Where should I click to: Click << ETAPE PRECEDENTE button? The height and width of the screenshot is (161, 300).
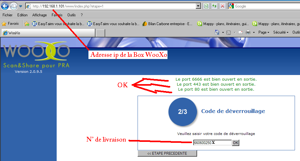(167, 153)
